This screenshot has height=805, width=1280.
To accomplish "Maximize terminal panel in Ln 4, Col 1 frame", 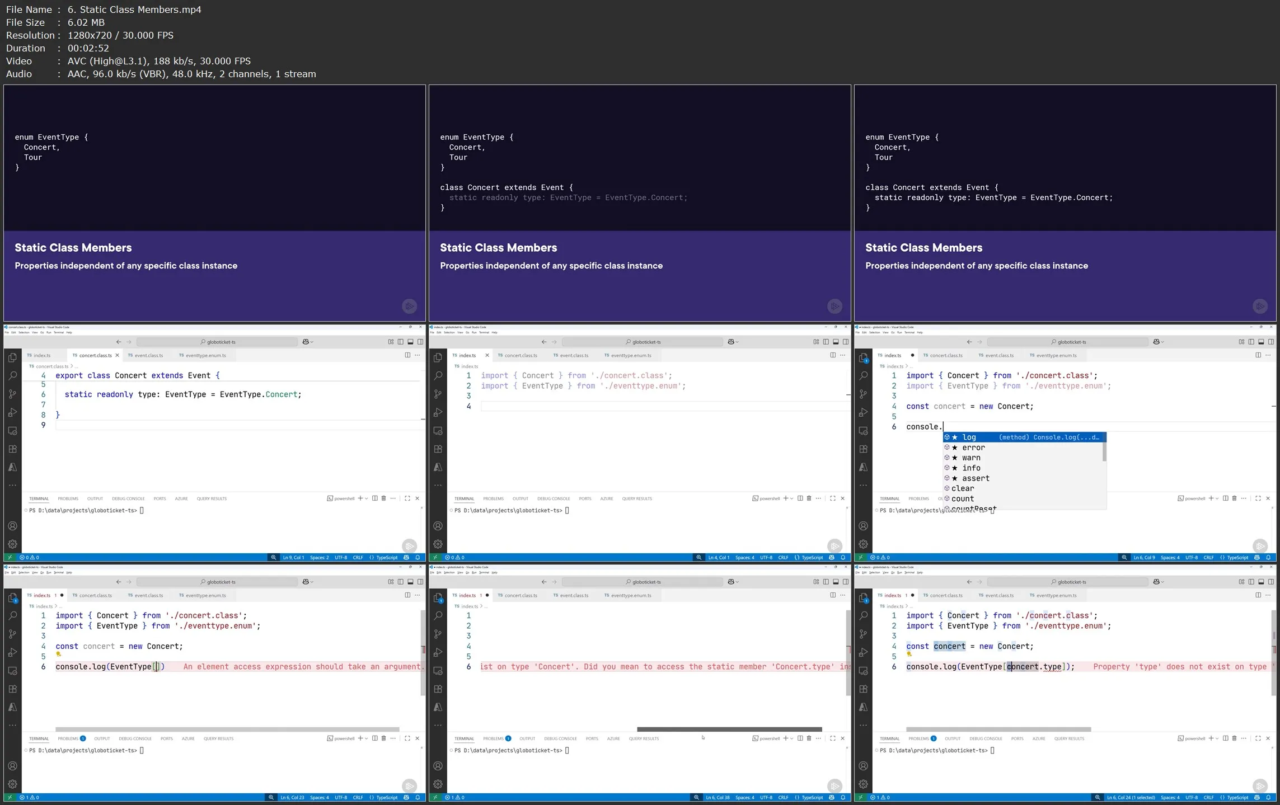I will pos(833,498).
